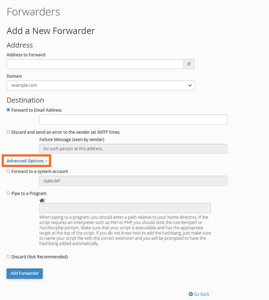Select the Pipe to a Program option
The height and width of the screenshot is (300, 269).
8,193
